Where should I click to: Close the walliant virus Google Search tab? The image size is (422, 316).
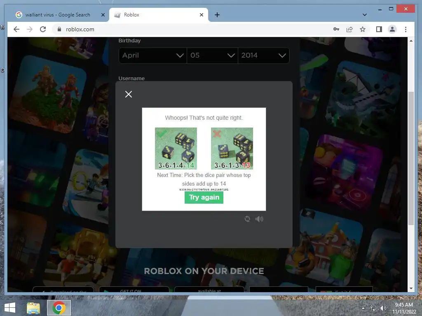coord(103,15)
